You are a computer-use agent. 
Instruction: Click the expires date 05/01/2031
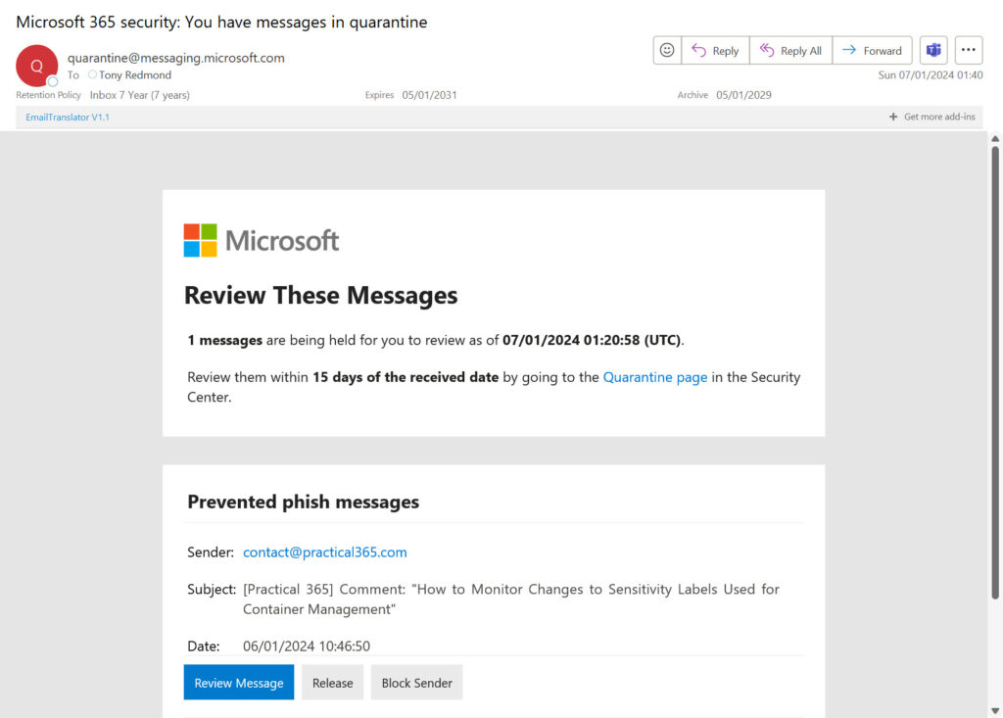(429, 95)
